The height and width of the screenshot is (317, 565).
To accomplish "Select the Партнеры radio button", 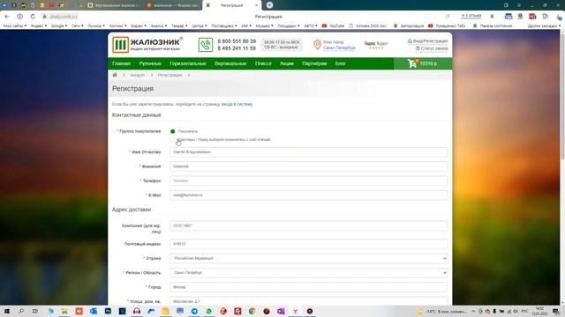I will [173, 139].
